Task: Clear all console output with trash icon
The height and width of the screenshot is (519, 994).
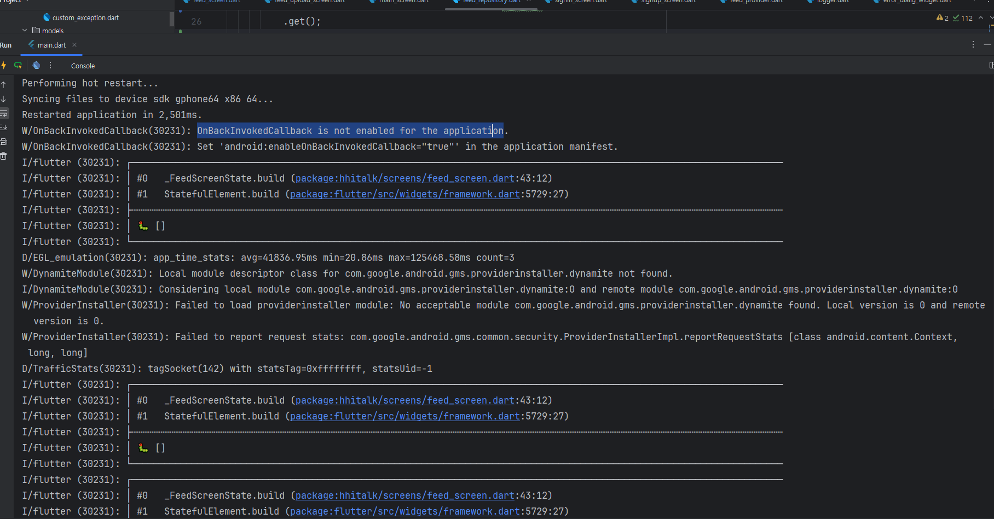Action: [3, 156]
